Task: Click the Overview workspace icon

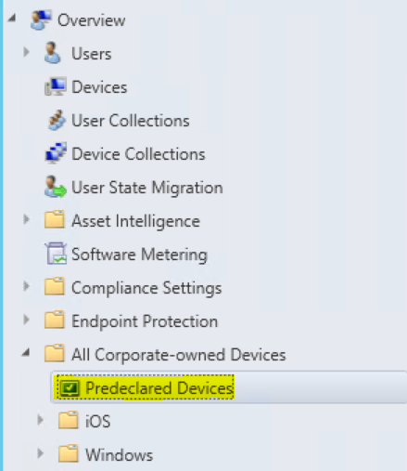Action: (x=41, y=20)
